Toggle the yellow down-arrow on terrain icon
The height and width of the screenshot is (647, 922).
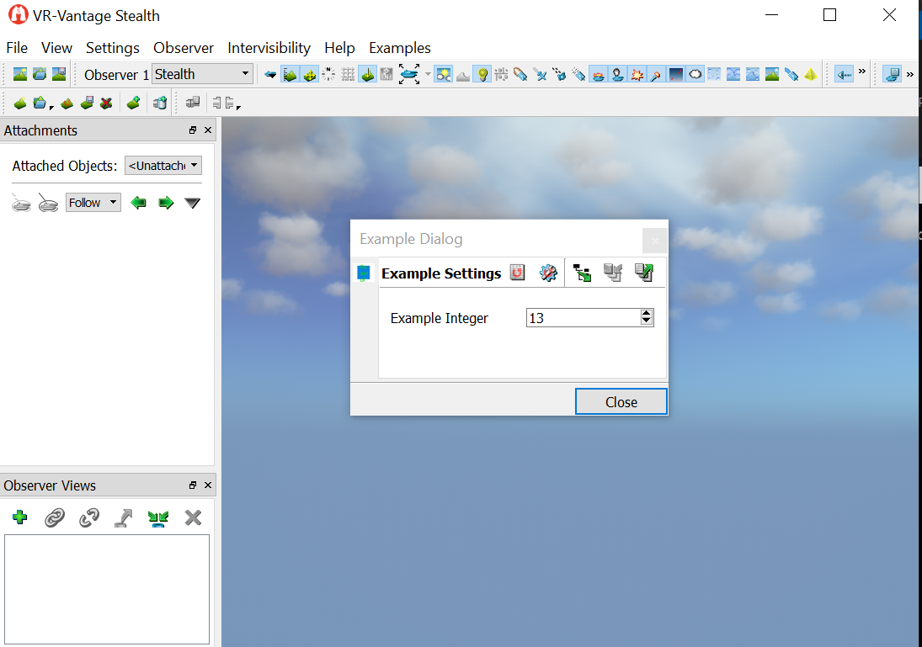tap(367, 75)
